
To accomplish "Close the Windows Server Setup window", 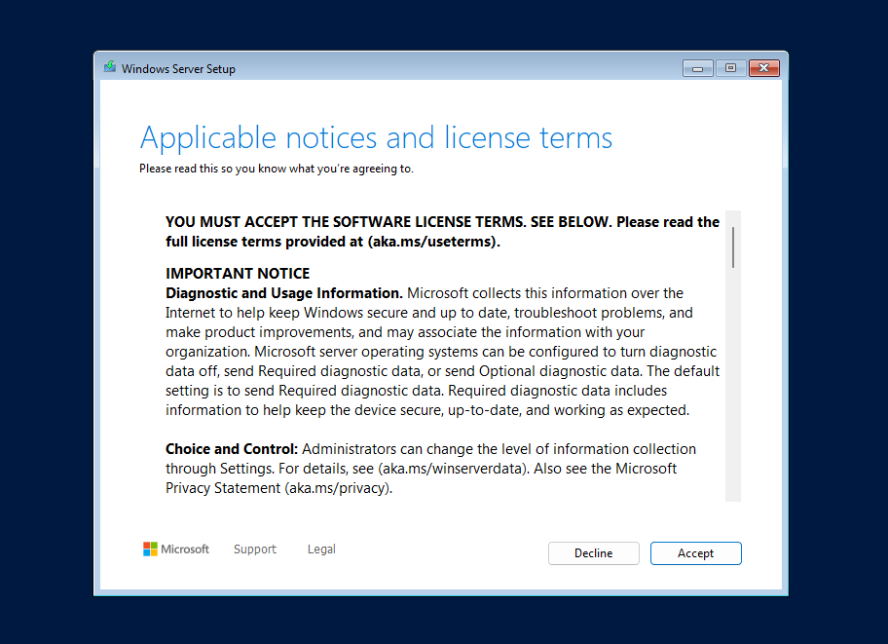I will pos(764,68).
